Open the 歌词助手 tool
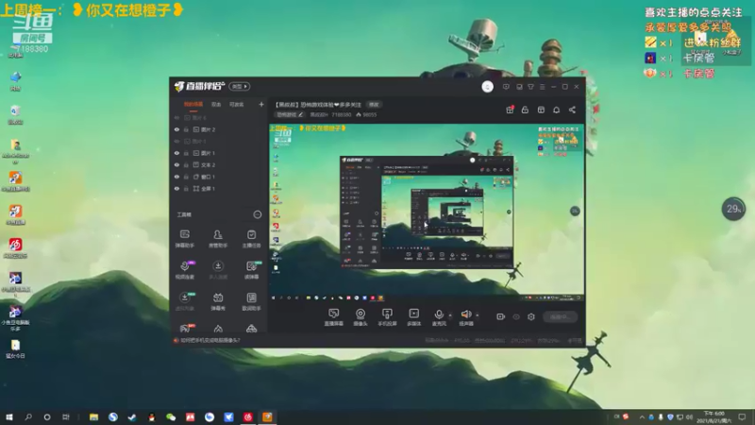 coord(251,301)
